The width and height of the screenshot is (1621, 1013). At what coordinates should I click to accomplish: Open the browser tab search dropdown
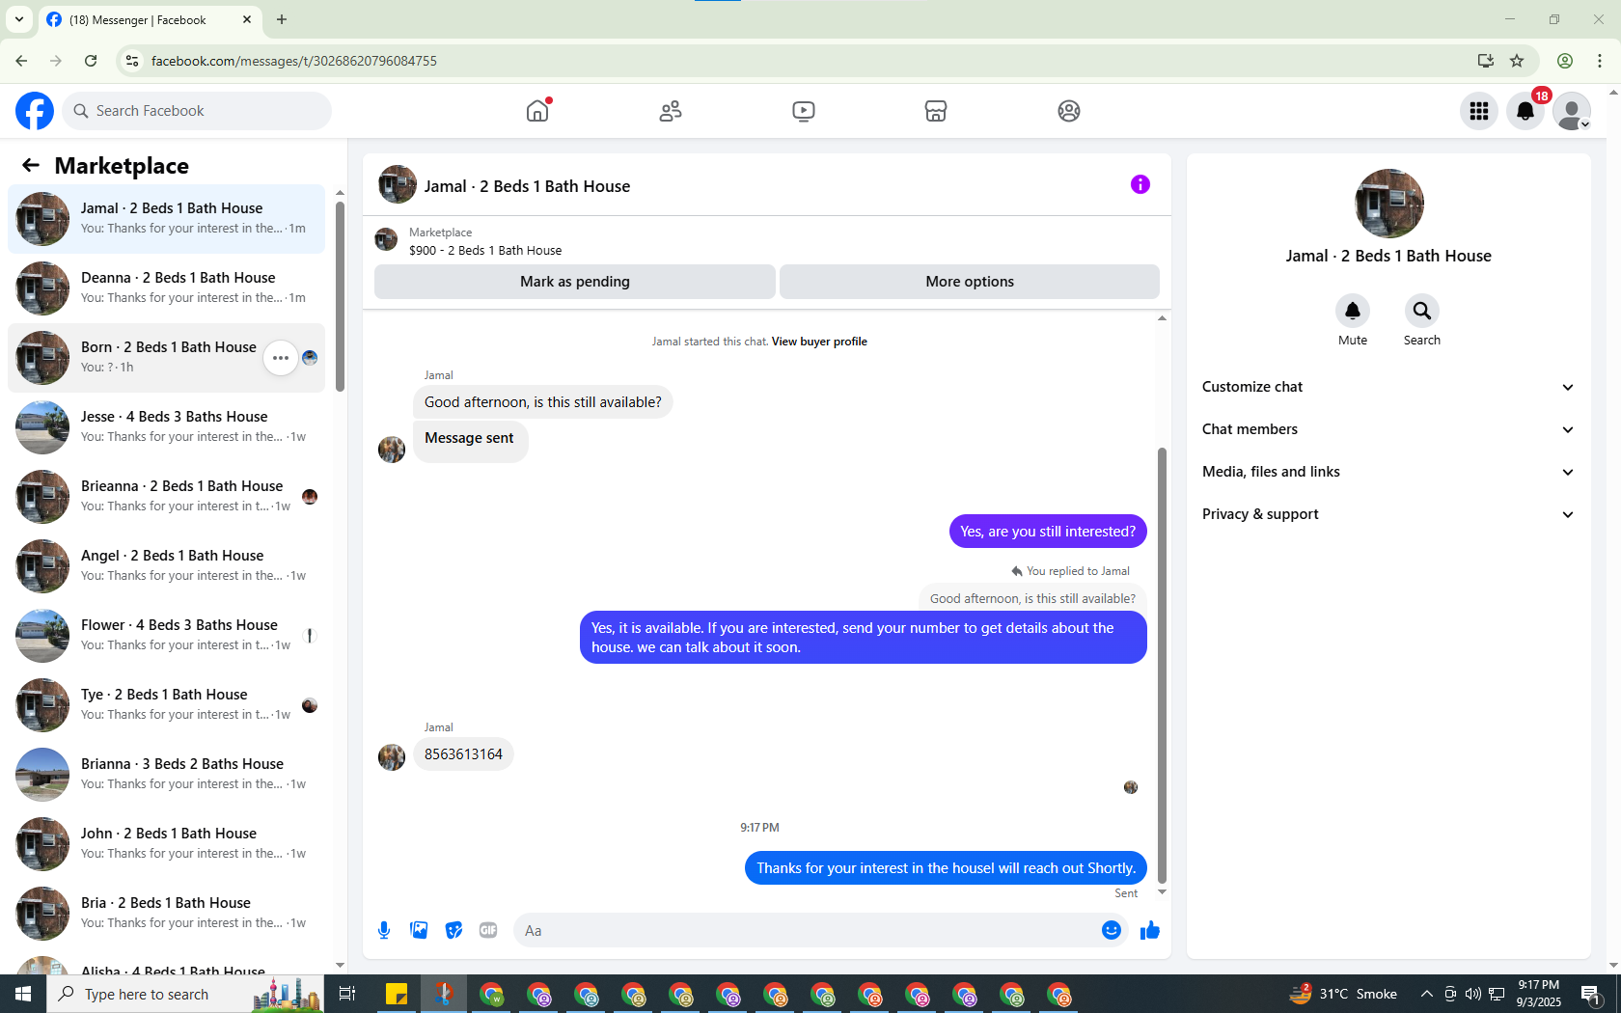[x=19, y=19]
